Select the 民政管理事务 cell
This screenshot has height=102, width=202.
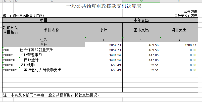click(52, 55)
